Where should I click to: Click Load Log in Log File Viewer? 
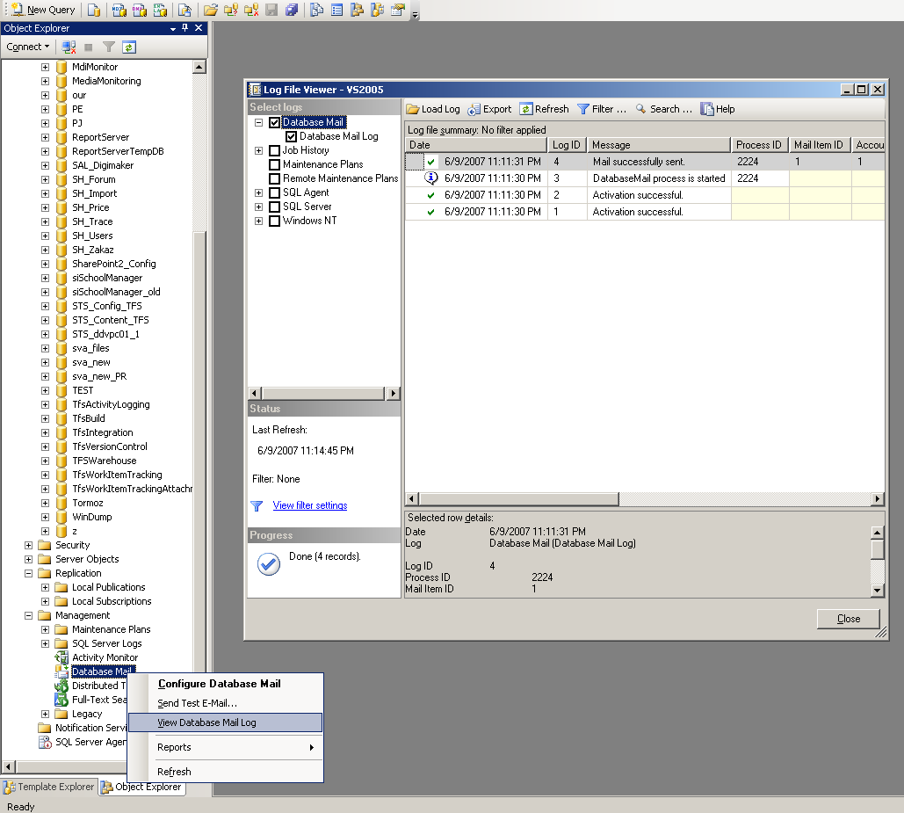(433, 109)
